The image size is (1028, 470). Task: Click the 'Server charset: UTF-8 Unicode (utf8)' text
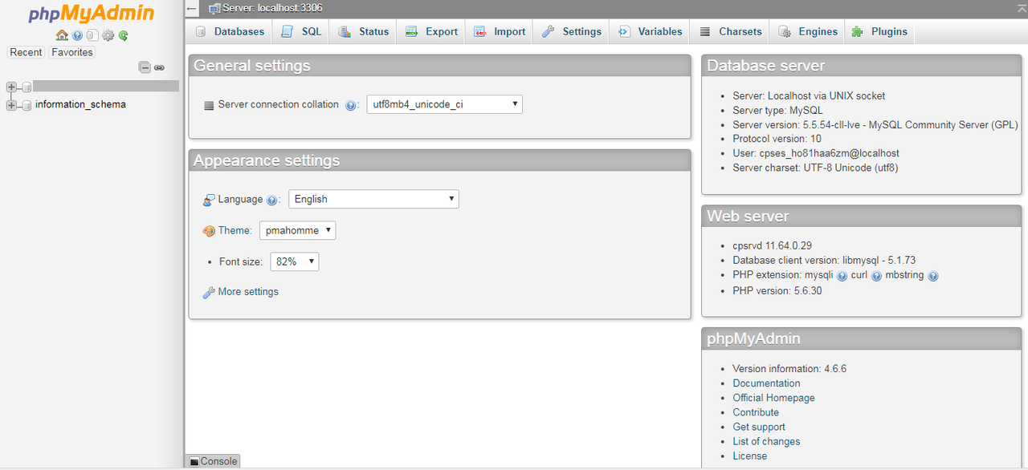(x=815, y=168)
